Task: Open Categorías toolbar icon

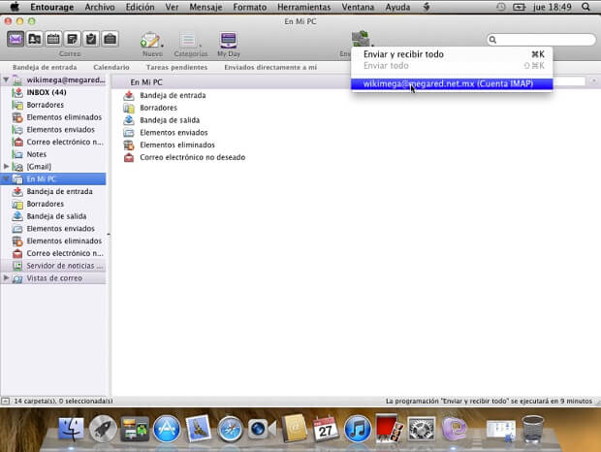Action: 188,40
